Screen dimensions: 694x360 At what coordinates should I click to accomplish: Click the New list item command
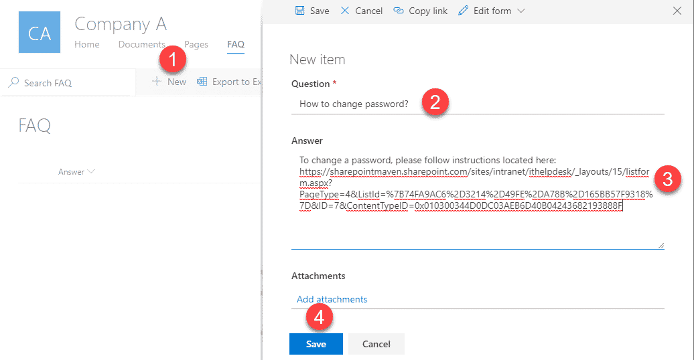[x=169, y=82]
